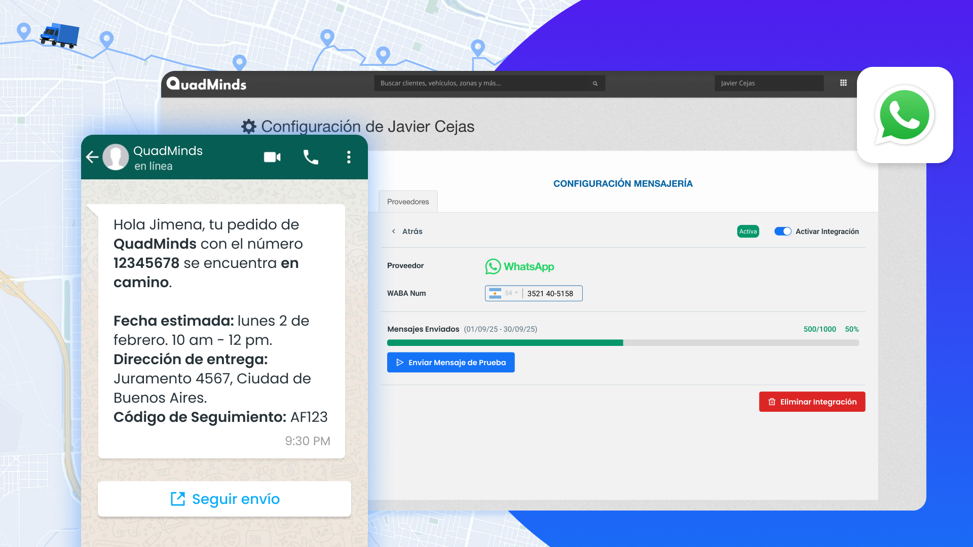Click Enviar Mensaje de Prueba button
This screenshot has width=973, height=547.
451,363
